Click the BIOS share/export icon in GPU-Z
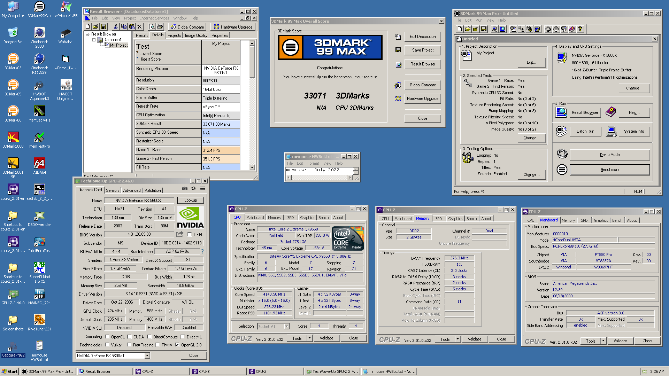669x376 pixels. (179, 234)
